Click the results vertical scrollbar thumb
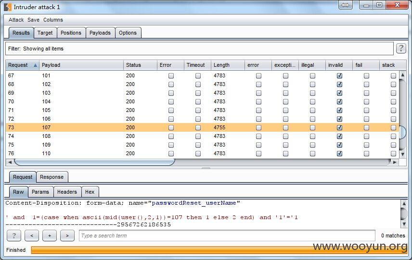Image resolution: width=412 pixels, height=260 pixels. (x=402, y=132)
